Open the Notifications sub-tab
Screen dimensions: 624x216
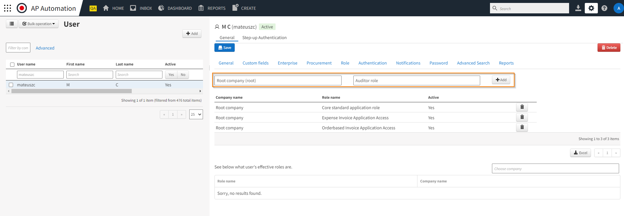(408, 63)
